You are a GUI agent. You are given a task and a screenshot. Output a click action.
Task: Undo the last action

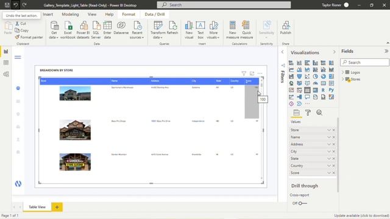16,5
